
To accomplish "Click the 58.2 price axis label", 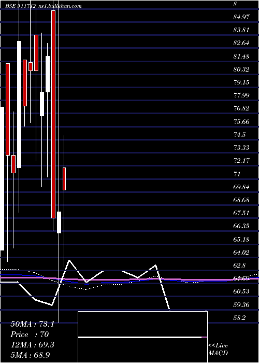I will tap(239, 317).
